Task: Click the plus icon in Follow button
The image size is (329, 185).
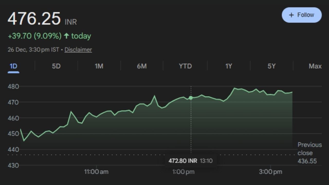Action: pyautogui.click(x=291, y=15)
